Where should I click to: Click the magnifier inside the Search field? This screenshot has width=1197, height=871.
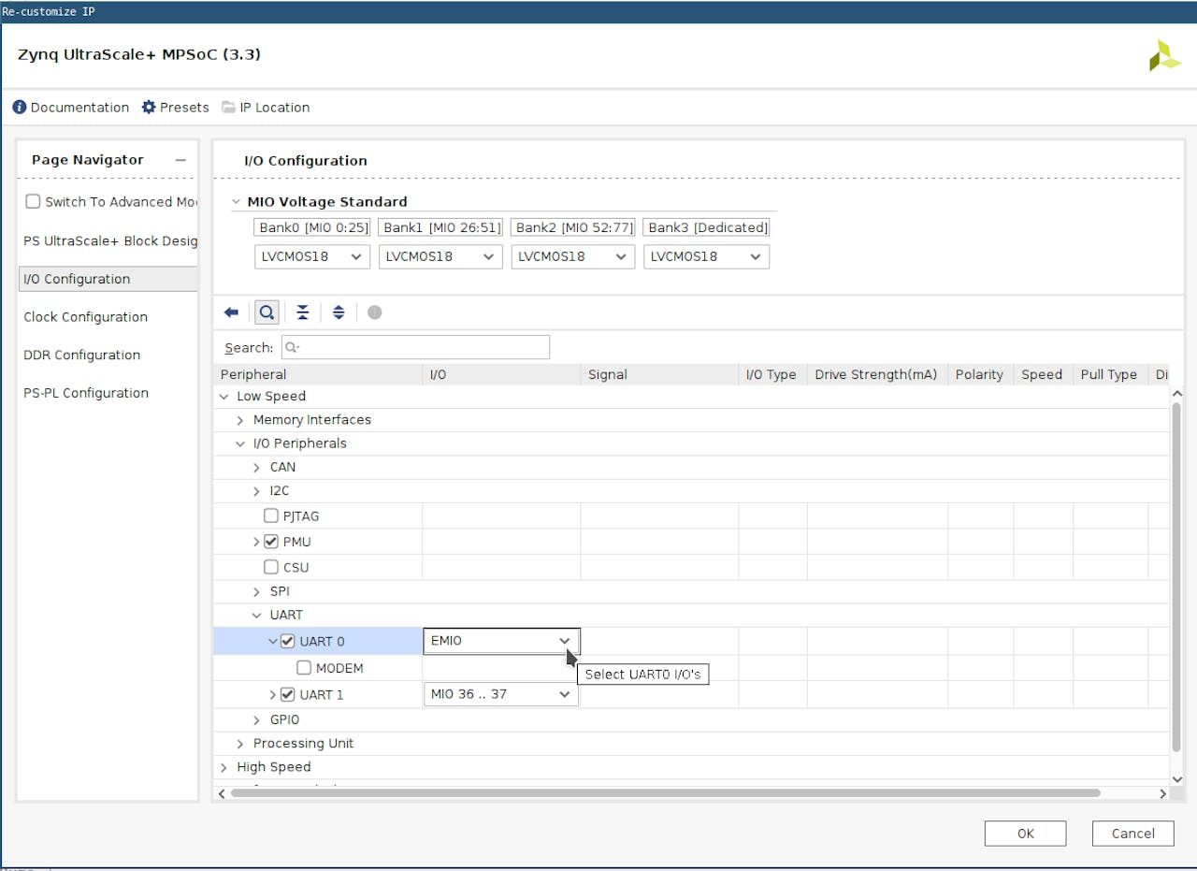pos(292,347)
